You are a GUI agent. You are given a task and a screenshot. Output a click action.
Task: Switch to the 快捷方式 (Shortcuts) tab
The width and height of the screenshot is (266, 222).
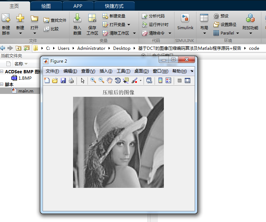pyautogui.click(x=114, y=6)
